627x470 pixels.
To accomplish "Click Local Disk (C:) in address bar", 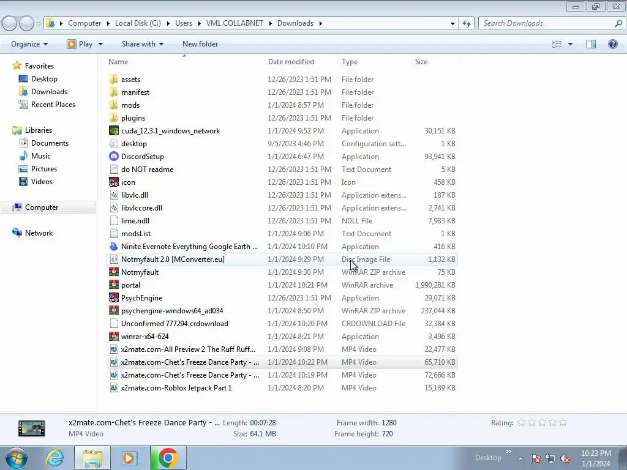I will [x=138, y=23].
